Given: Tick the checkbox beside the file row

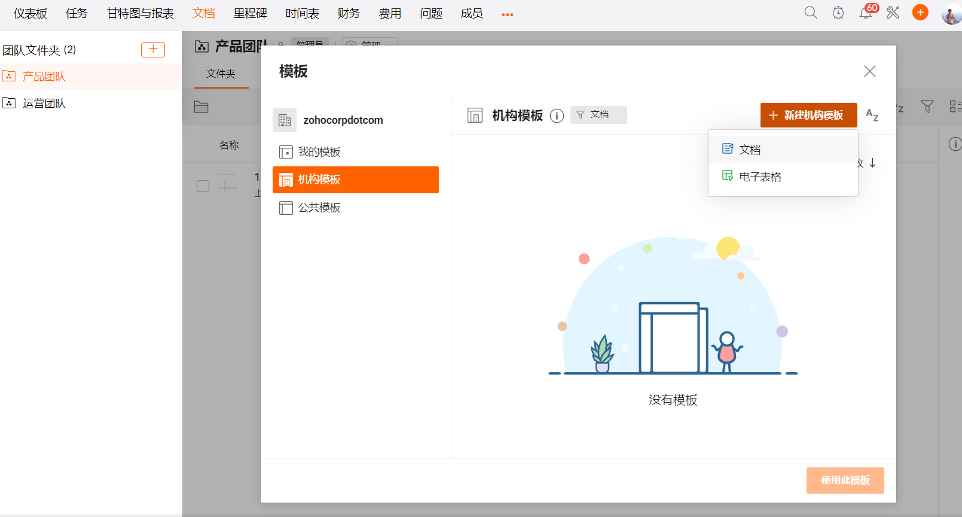Looking at the screenshot, I should tap(203, 186).
